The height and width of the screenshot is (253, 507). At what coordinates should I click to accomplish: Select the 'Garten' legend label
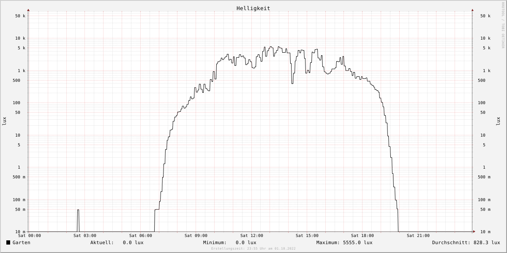click(x=22, y=242)
